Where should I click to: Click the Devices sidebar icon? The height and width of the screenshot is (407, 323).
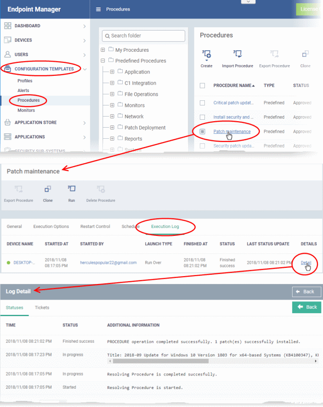pos(8,40)
